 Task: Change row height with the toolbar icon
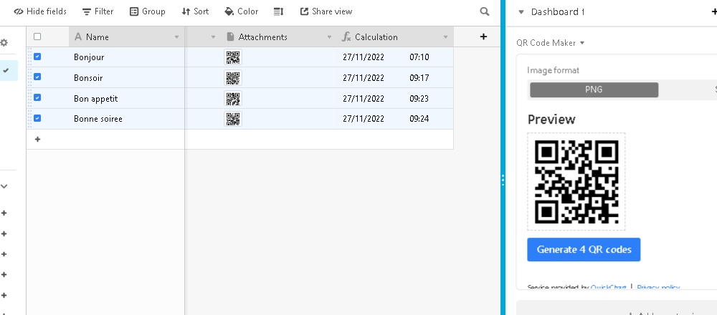tap(278, 11)
